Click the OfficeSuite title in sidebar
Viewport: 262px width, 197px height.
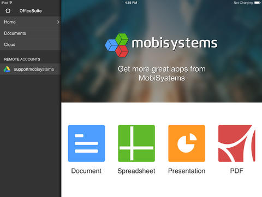coord(31,11)
